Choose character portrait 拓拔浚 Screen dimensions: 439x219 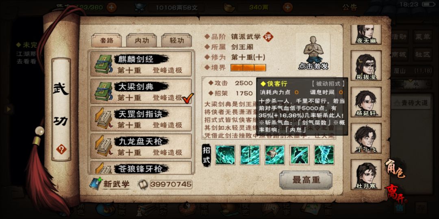point(366,65)
